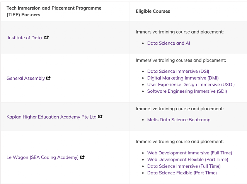The width and height of the screenshot is (247, 184).
Task: Visit Kaplan Higher Education Academy Pte Ltd
Action: click(x=51, y=117)
